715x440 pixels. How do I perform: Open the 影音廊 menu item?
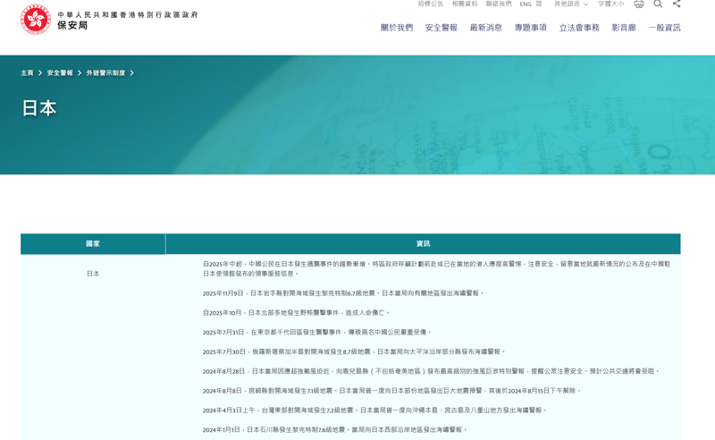point(624,28)
